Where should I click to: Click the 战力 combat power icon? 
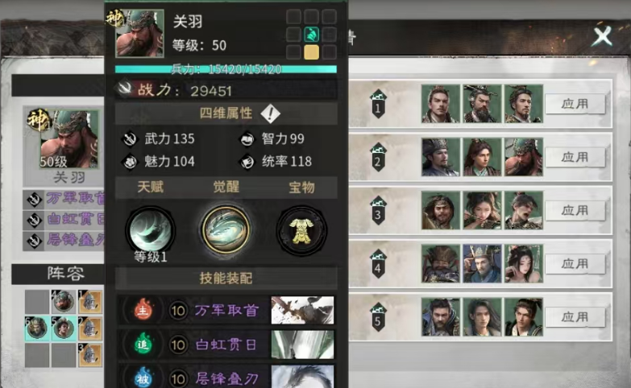pos(125,88)
